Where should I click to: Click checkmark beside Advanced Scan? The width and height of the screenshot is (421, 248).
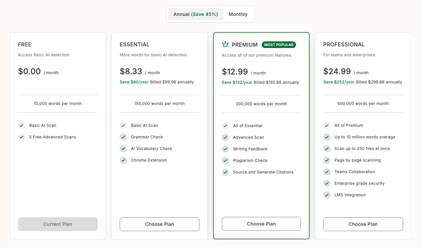click(225, 137)
